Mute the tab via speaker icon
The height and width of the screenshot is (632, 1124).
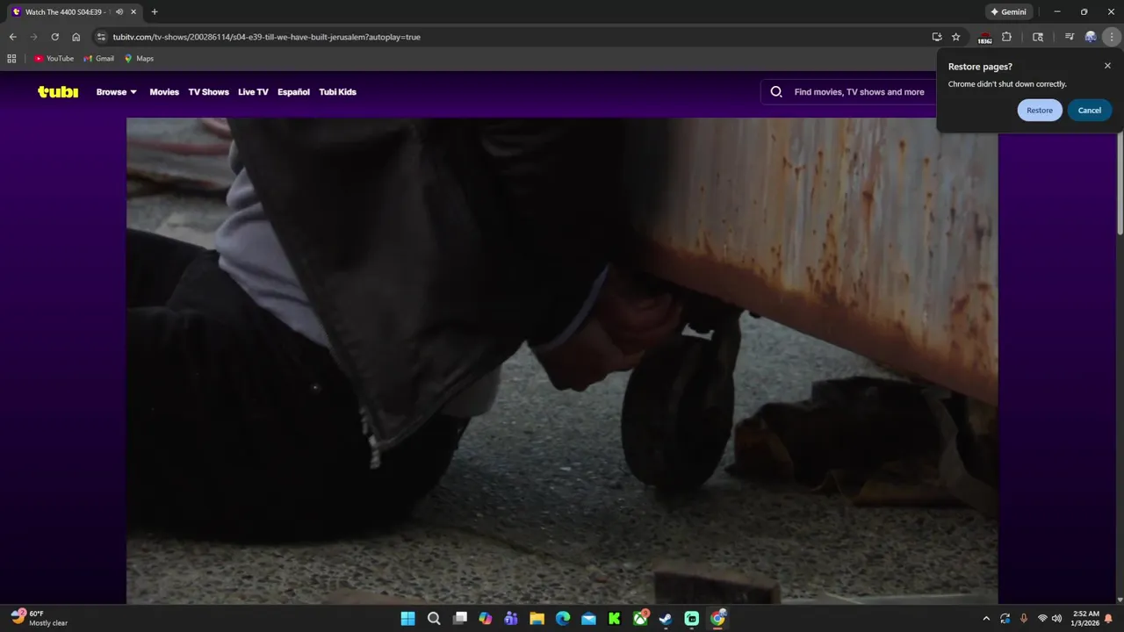coord(119,12)
